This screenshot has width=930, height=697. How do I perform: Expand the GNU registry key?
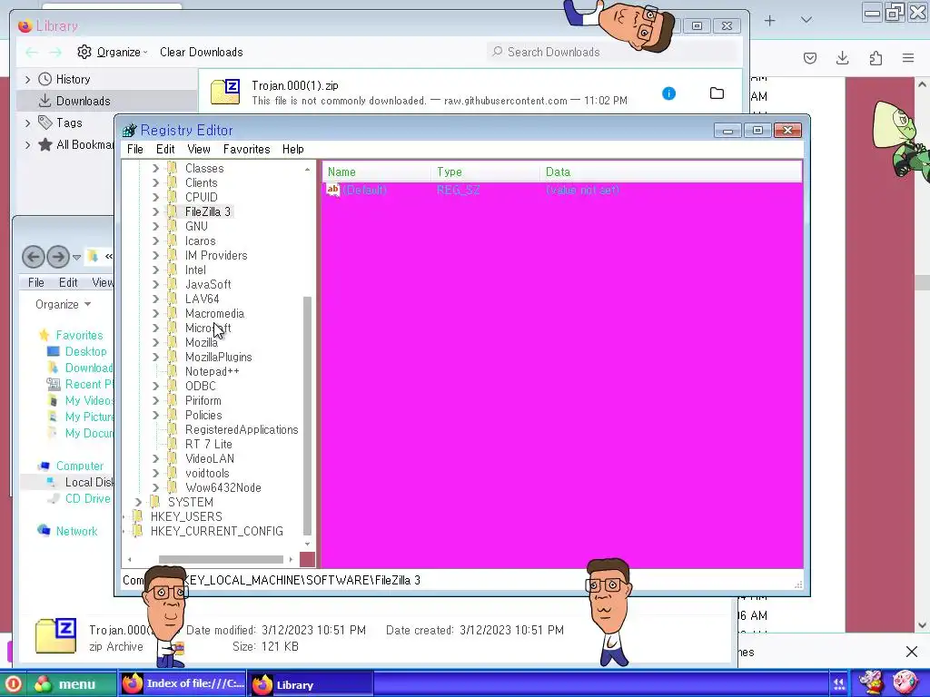point(155,226)
